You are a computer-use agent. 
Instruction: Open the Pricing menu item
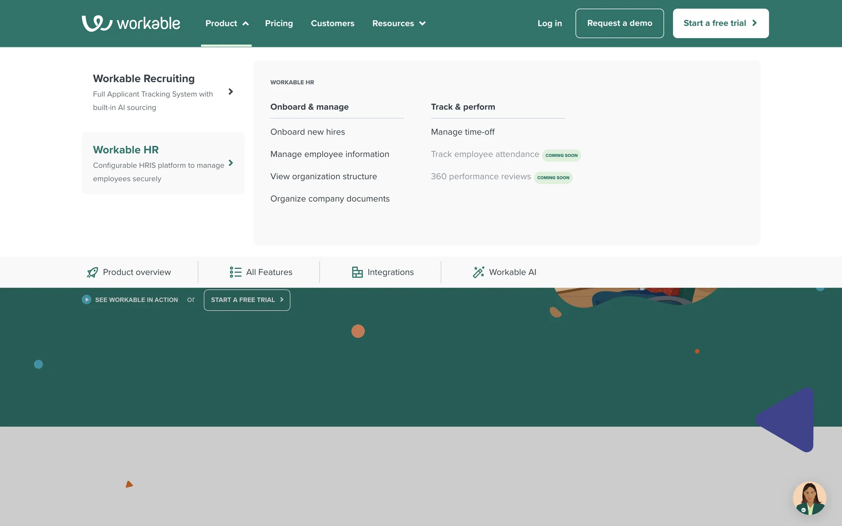click(x=279, y=23)
